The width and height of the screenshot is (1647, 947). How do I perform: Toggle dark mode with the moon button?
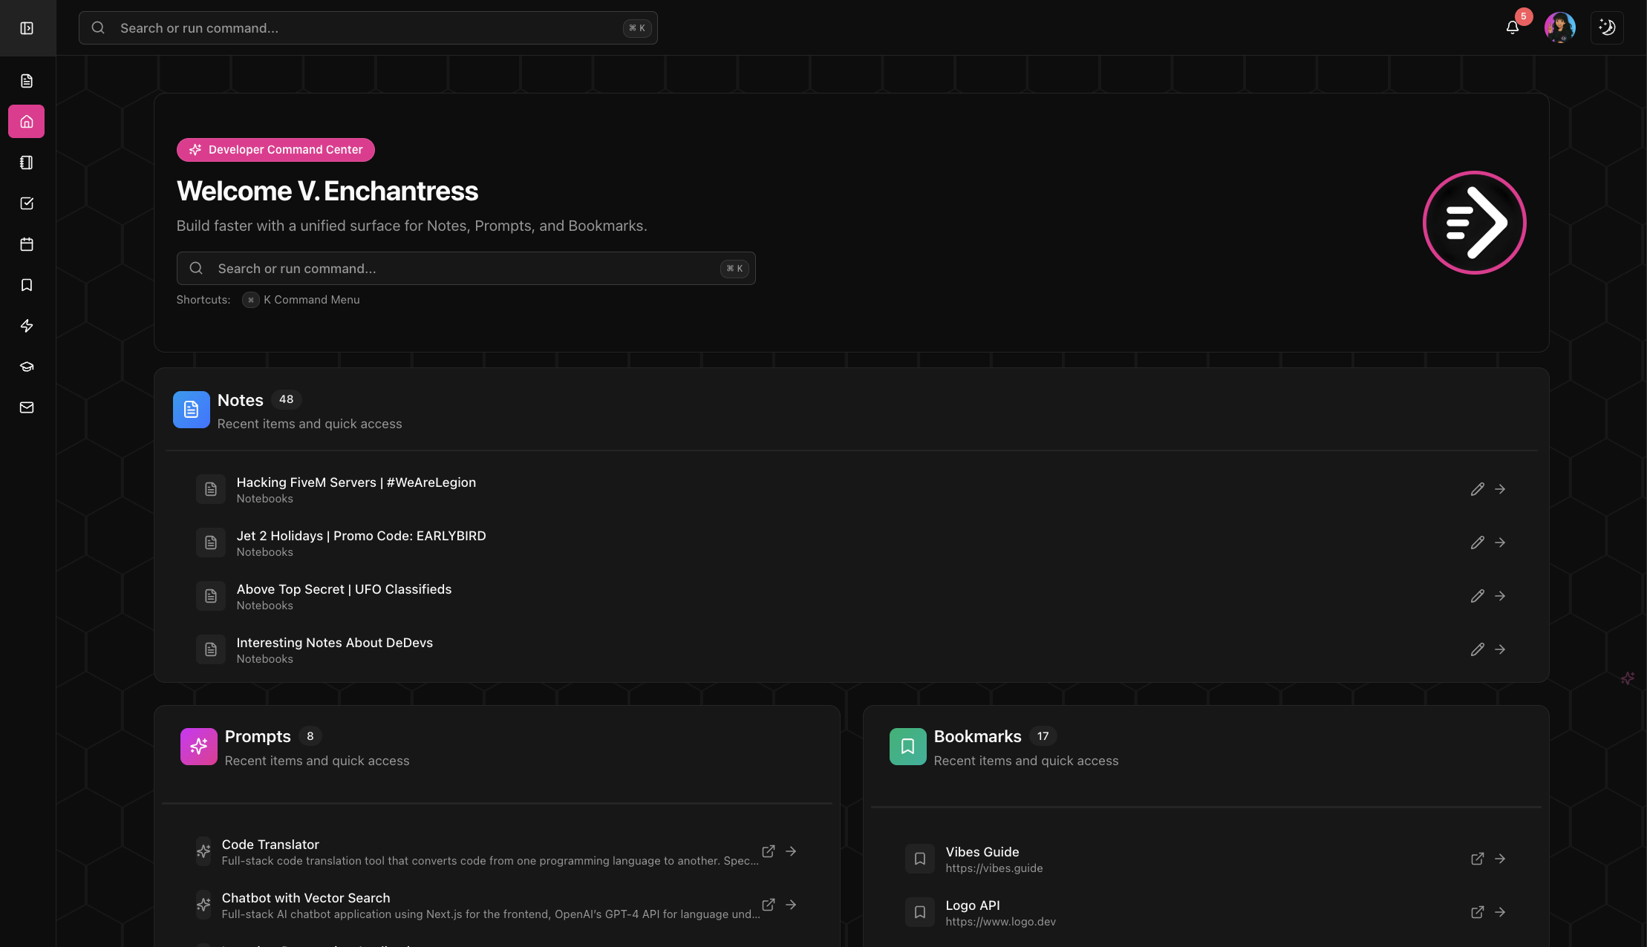click(1607, 27)
